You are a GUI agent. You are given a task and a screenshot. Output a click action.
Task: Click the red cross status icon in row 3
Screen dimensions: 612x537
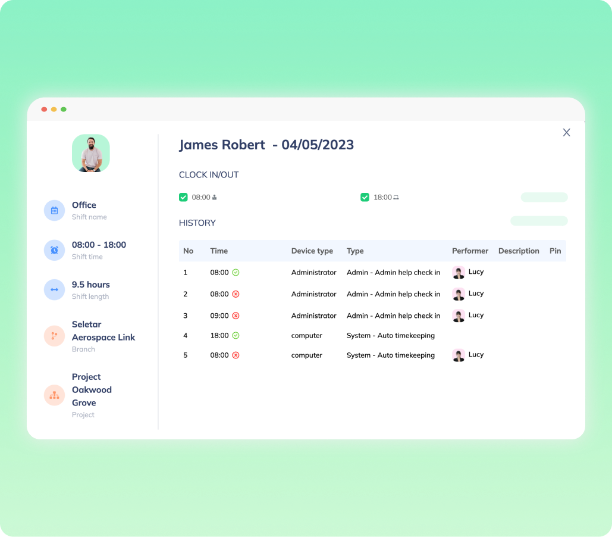(x=236, y=316)
